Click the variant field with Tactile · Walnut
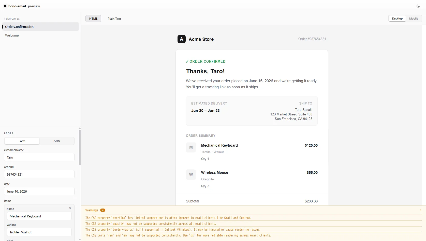426x241 pixels. (39, 232)
